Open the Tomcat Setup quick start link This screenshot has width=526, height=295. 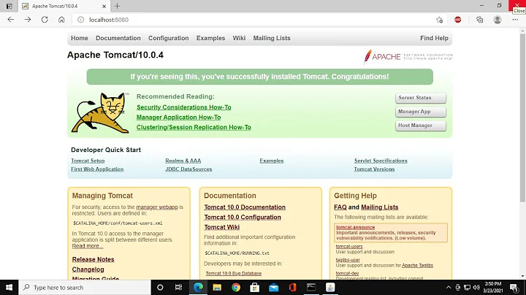click(88, 161)
